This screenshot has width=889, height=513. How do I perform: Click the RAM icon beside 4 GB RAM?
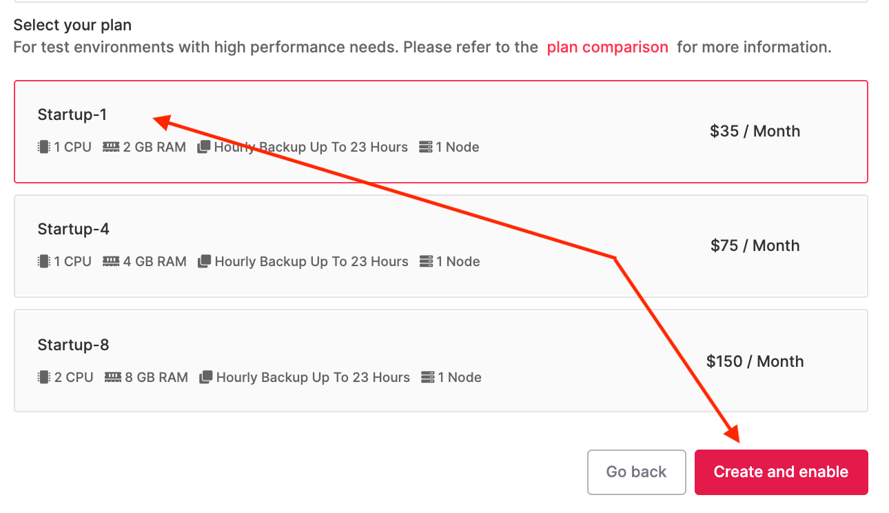coord(111,261)
